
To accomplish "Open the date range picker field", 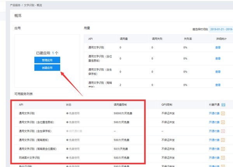I will [x=221, y=29].
